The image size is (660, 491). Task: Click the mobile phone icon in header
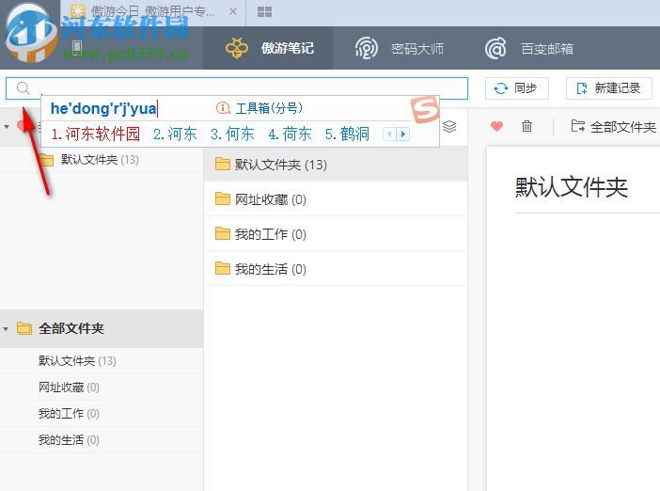click(x=77, y=48)
